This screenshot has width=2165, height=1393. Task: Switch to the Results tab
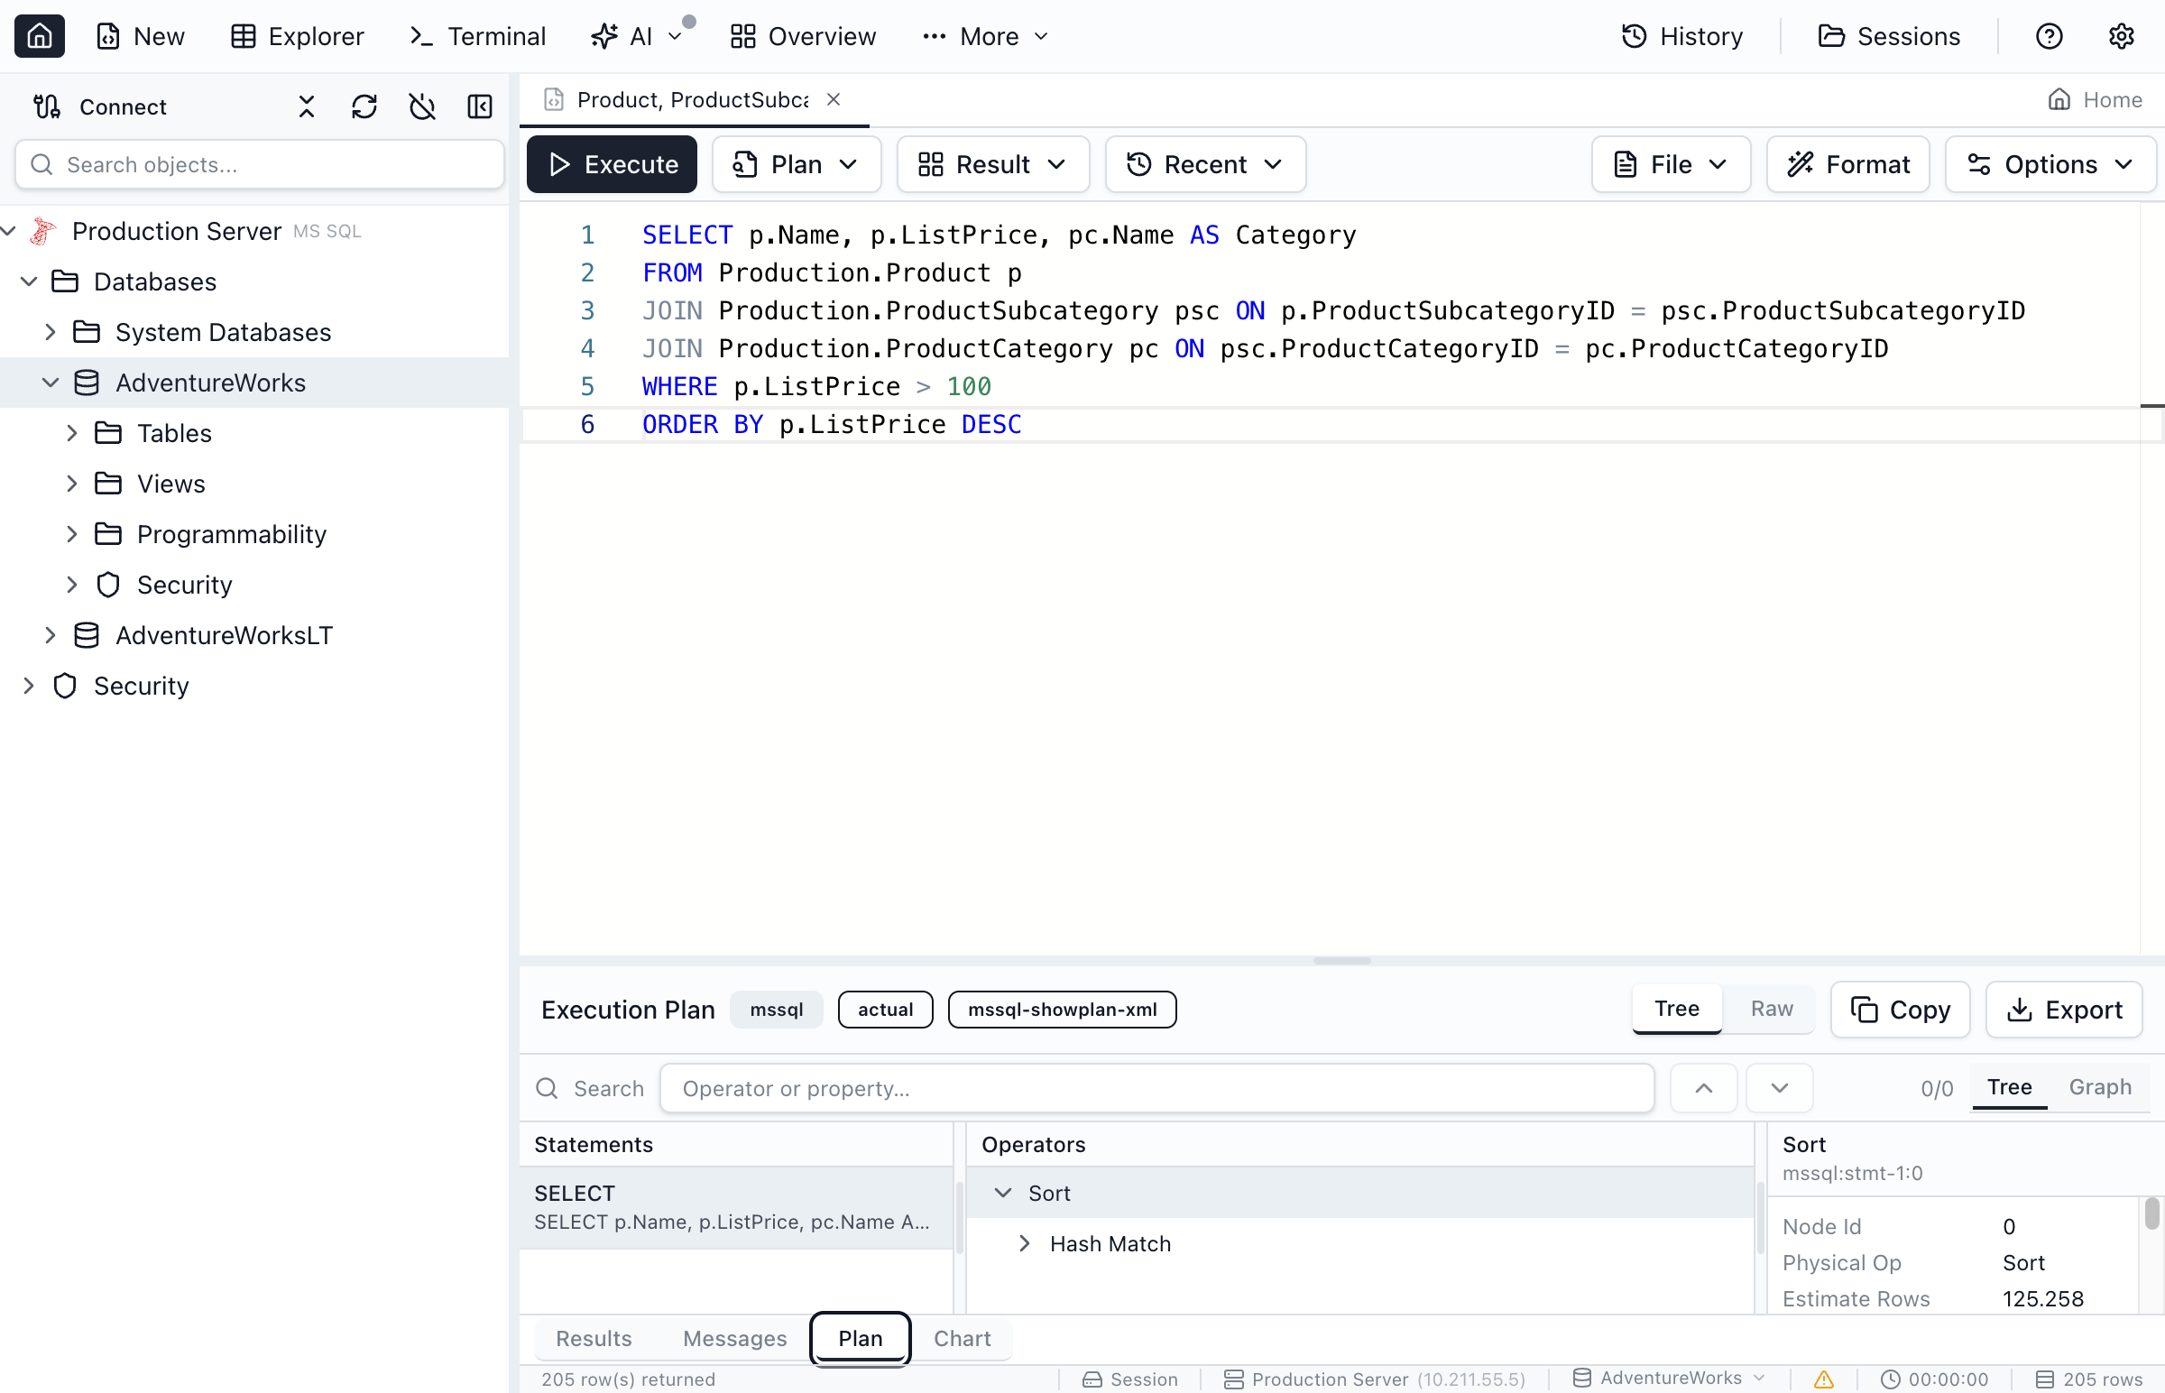594,1339
